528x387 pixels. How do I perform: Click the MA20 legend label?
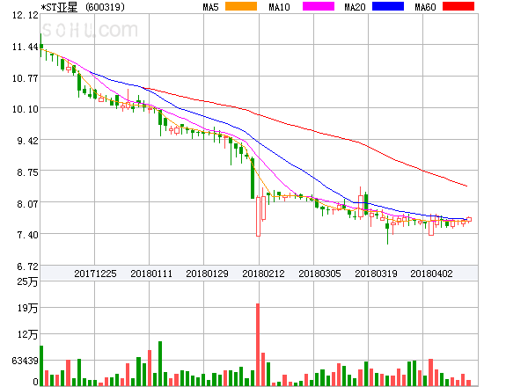click(355, 7)
